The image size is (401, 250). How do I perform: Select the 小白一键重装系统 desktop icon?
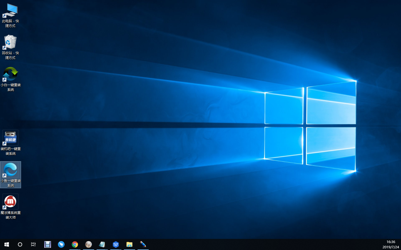(x=10, y=79)
